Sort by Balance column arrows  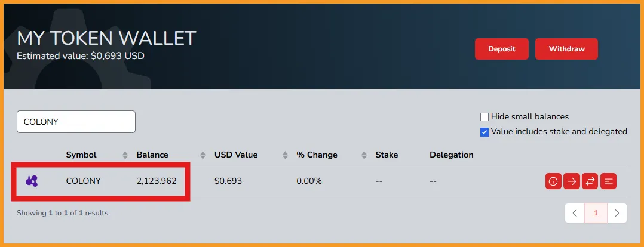(x=203, y=155)
